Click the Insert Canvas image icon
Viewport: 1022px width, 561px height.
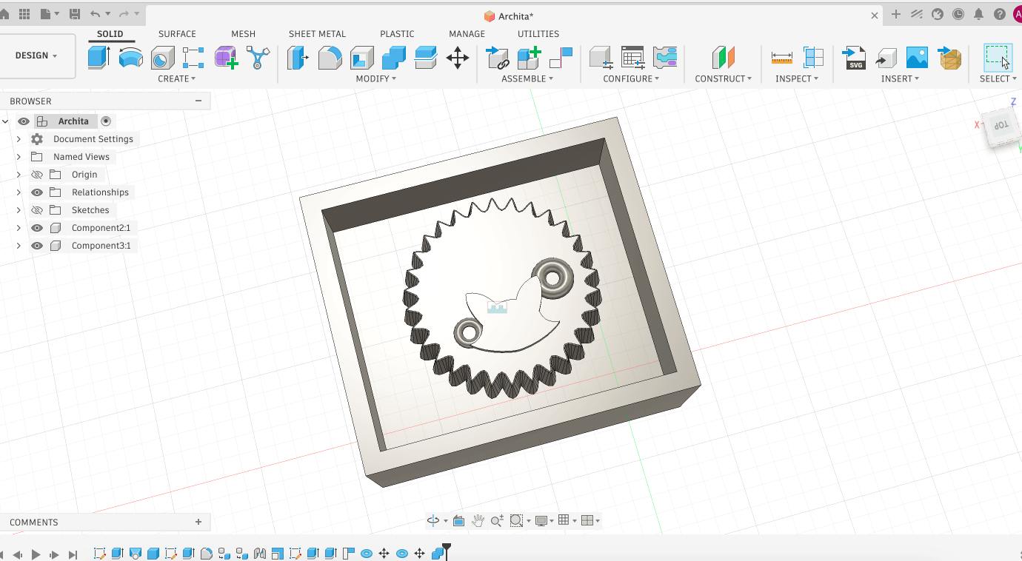point(917,57)
